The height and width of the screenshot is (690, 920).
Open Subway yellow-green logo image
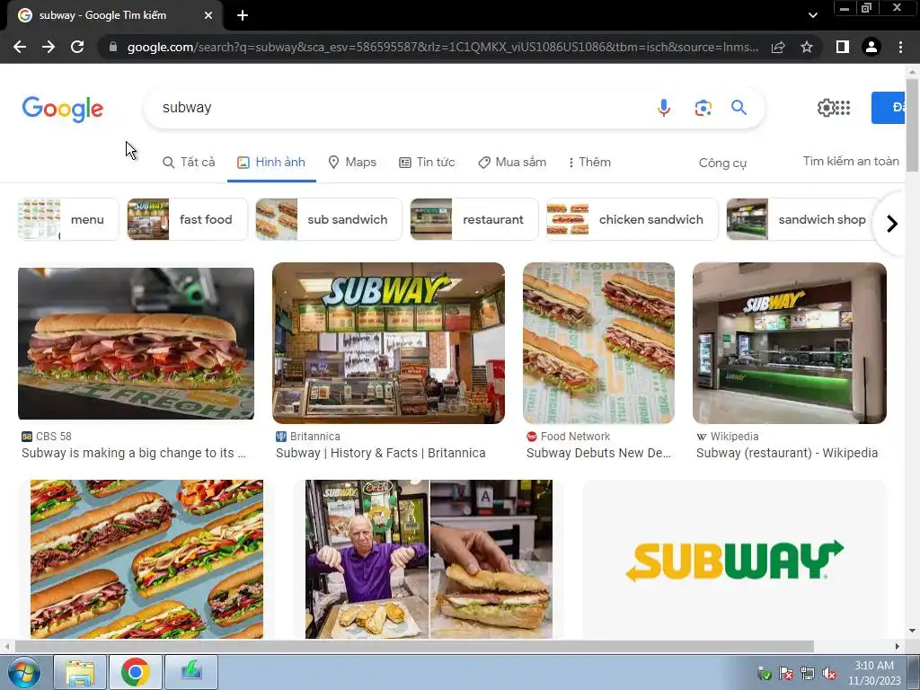734,559
